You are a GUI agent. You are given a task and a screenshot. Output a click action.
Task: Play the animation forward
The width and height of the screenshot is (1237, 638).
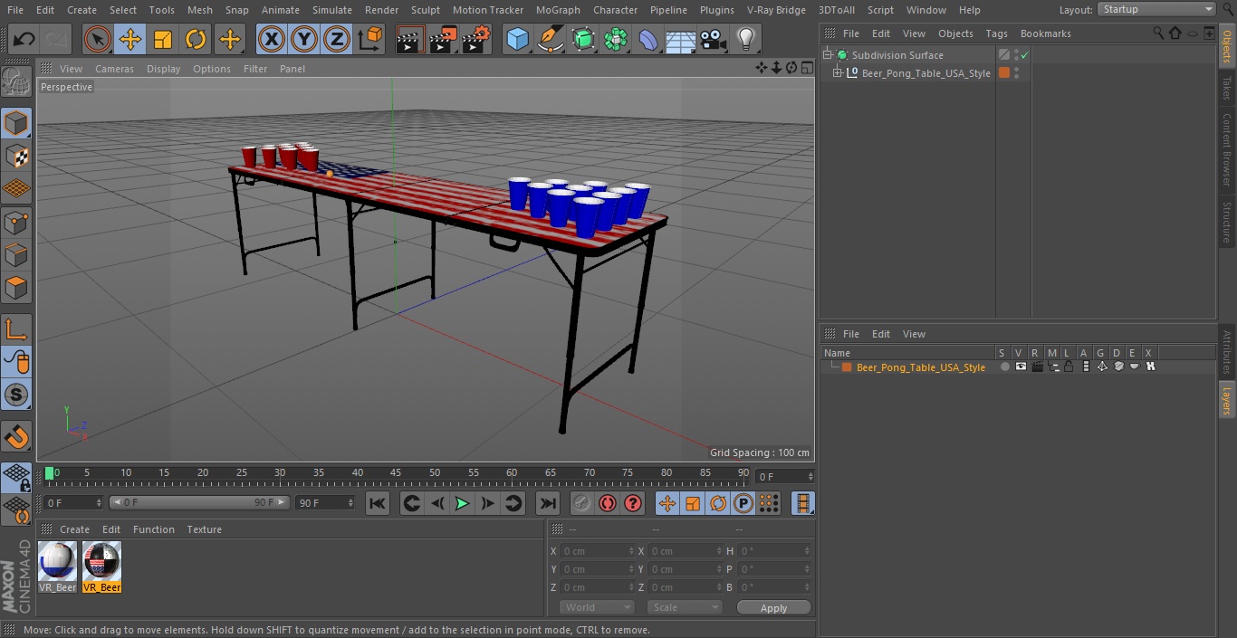click(x=462, y=503)
